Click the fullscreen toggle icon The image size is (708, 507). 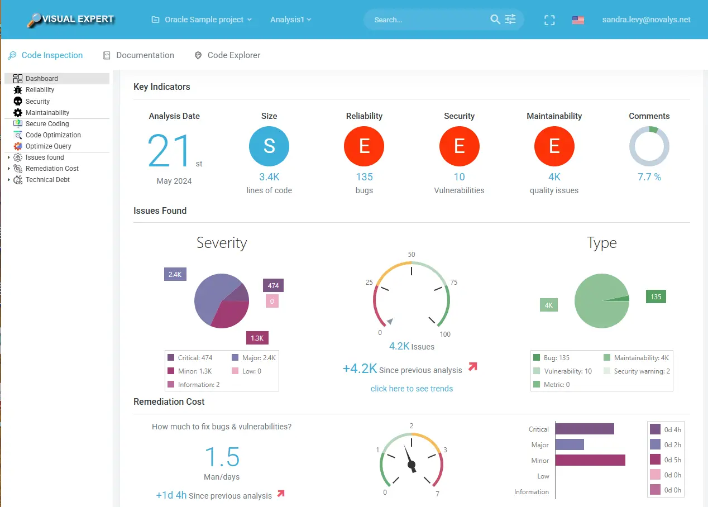tap(549, 19)
